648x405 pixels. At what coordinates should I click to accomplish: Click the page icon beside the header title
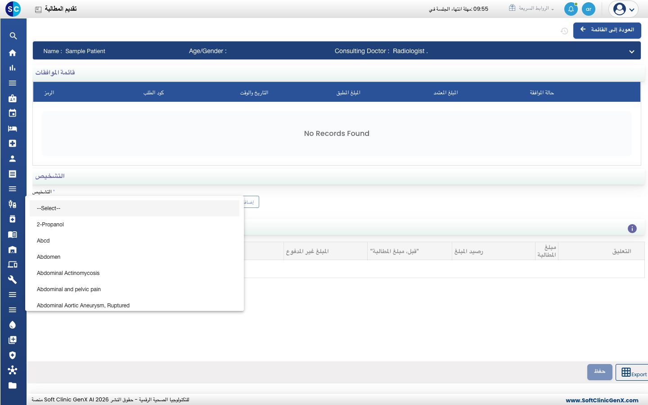pos(38,9)
